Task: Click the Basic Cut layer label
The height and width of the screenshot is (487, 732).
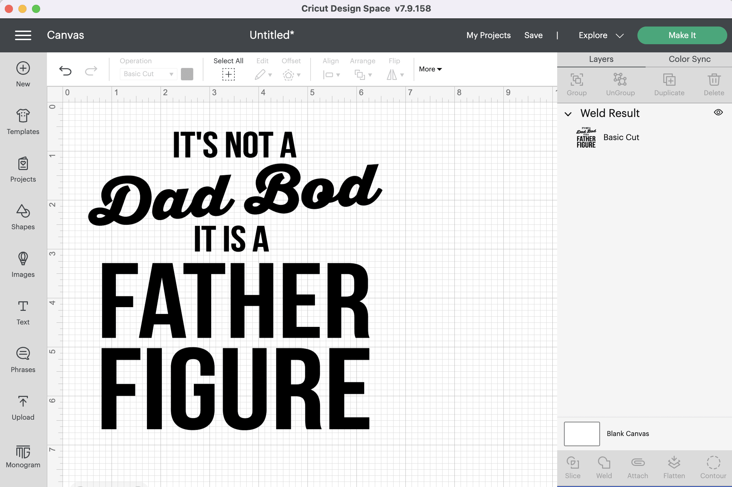Action: click(621, 137)
